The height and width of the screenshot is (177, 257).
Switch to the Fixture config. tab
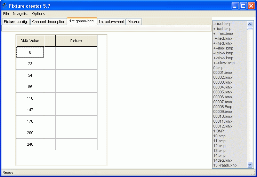16,22
